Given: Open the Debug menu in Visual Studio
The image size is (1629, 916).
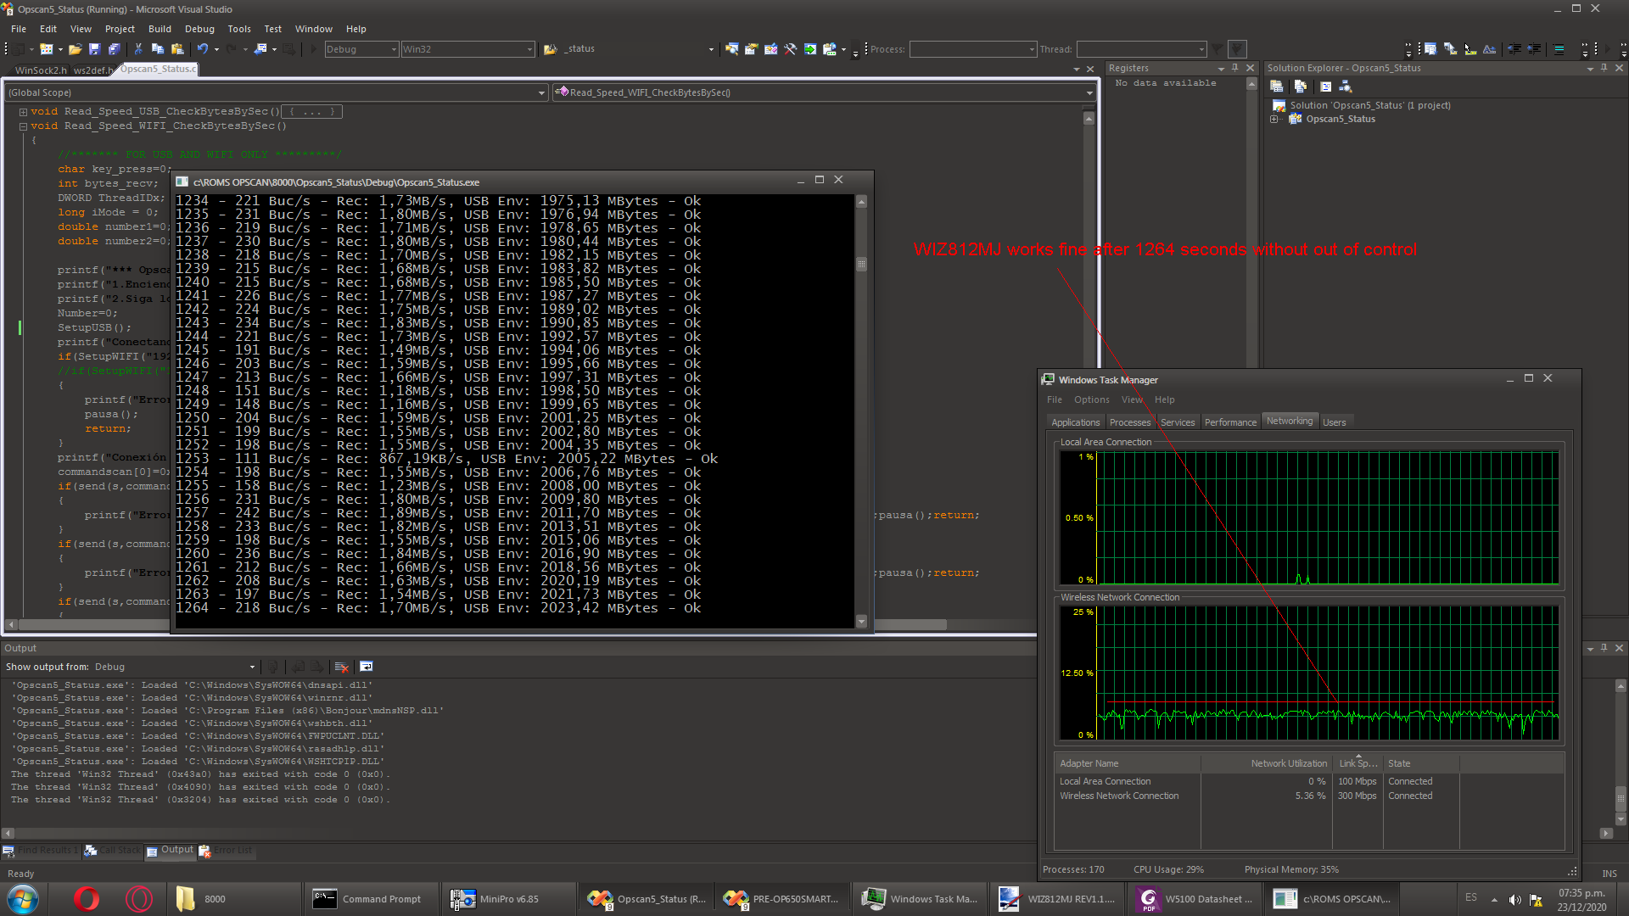Looking at the screenshot, I should tap(199, 29).
